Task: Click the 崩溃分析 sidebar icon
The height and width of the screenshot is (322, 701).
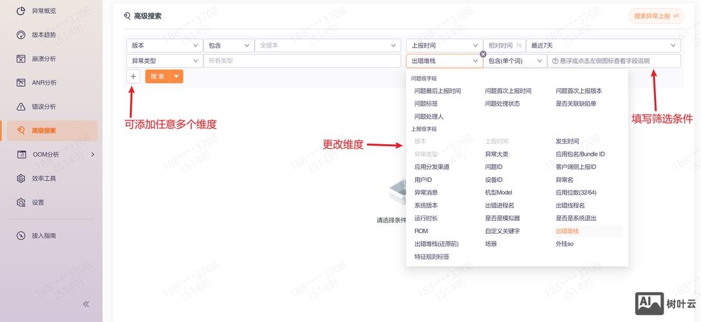Action: click(x=21, y=59)
